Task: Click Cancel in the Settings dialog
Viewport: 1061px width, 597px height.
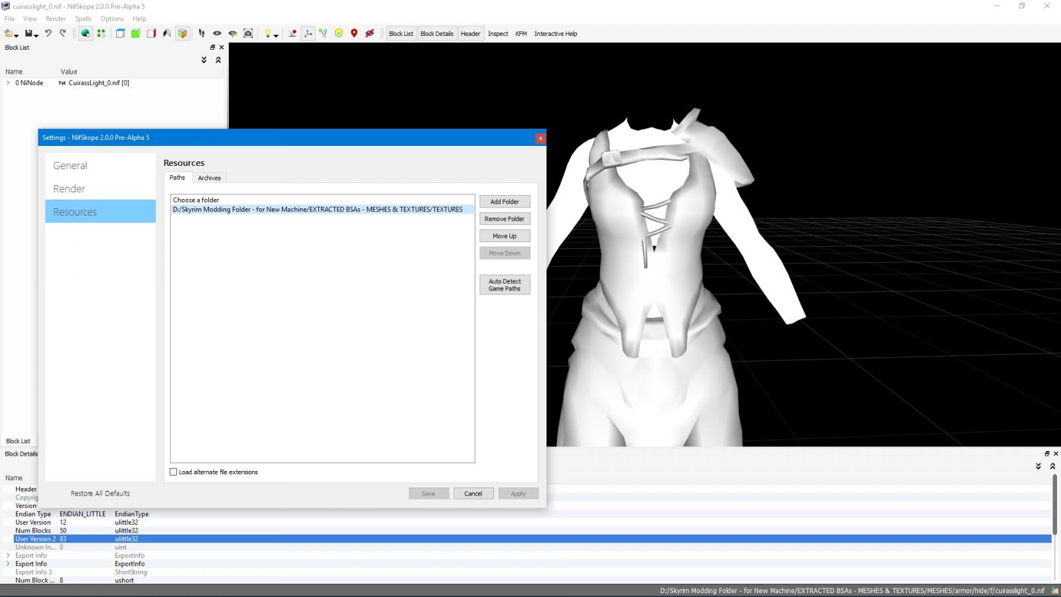Action: [x=473, y=494]
